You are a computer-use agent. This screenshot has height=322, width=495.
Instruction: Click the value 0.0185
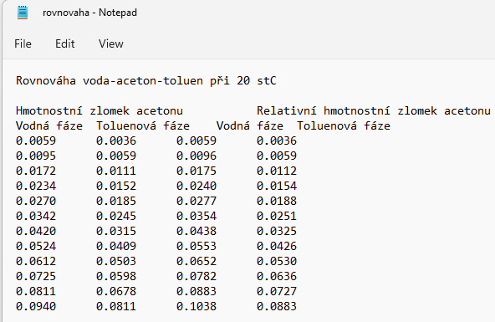tap(116, 201)
